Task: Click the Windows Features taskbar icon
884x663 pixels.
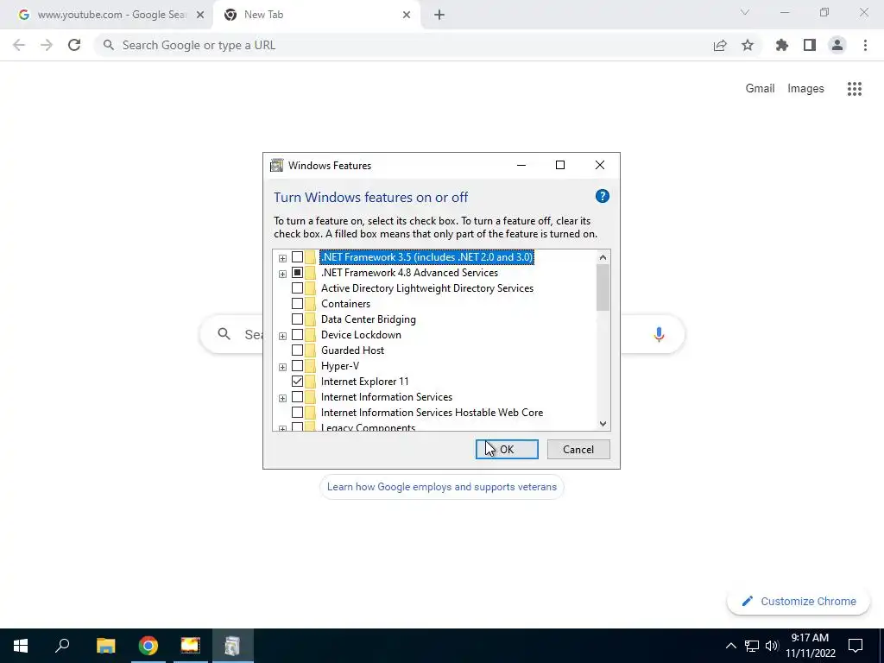Action: [232, 646]
